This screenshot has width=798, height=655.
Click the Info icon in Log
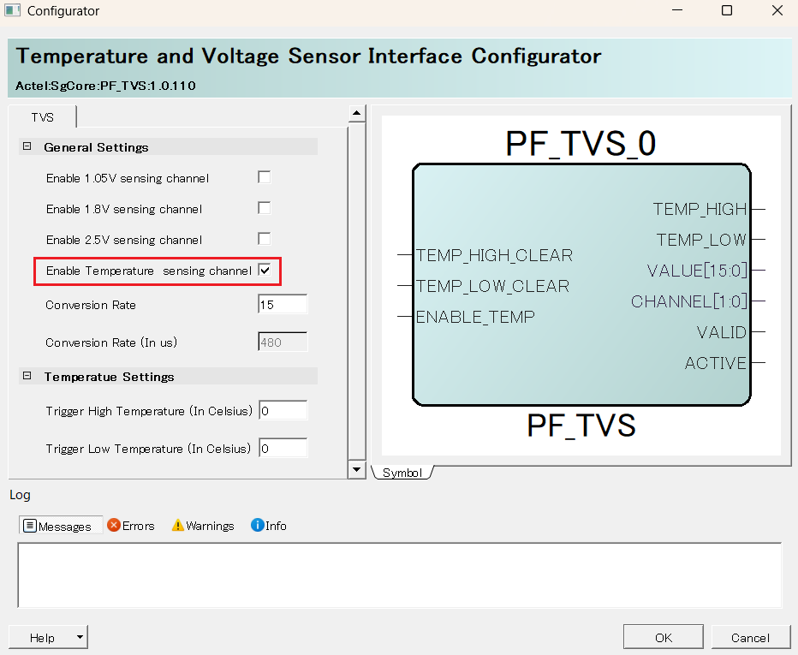point(257,526)
